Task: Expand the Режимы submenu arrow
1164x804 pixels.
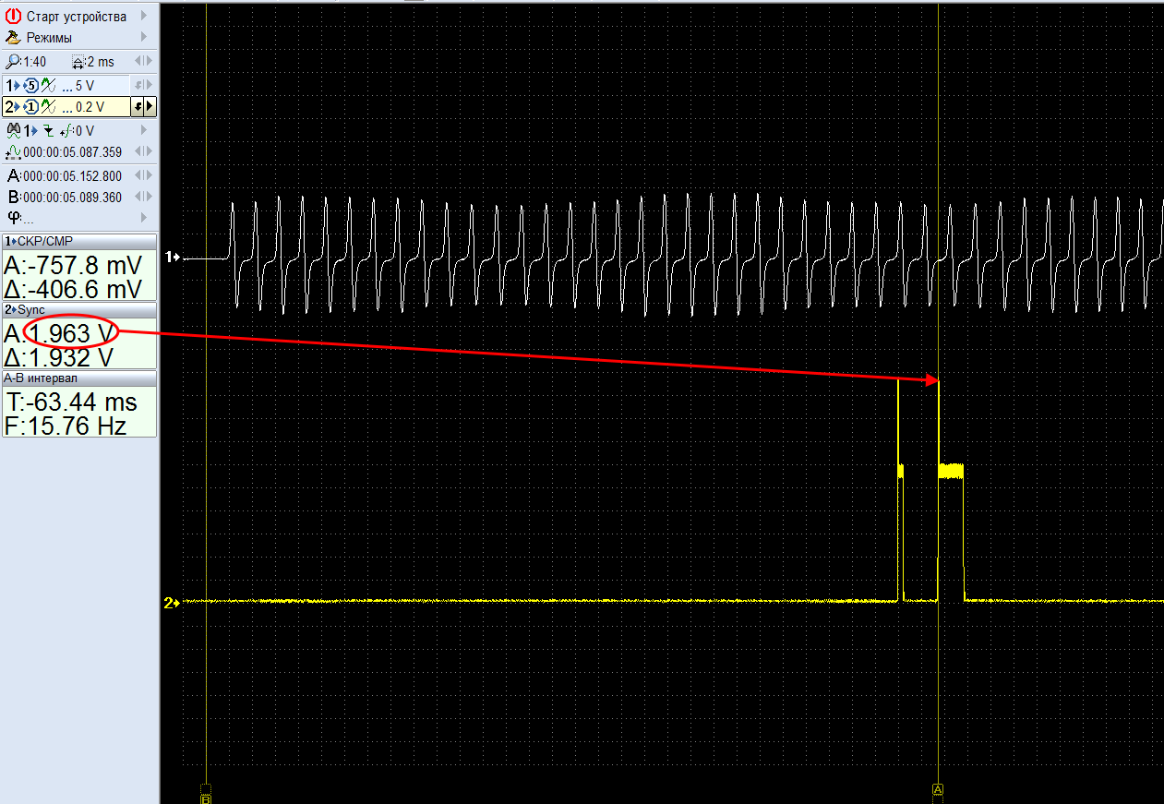Action: point(144,38)
